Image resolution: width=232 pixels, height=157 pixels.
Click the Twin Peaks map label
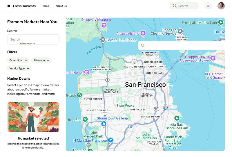125,105
